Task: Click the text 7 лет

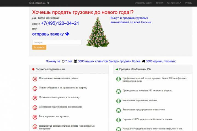Action: (69, 61)
